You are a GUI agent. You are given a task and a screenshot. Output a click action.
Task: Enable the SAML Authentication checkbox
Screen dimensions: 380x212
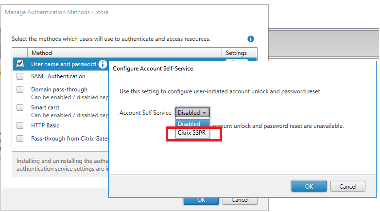(x=20, y=76)
